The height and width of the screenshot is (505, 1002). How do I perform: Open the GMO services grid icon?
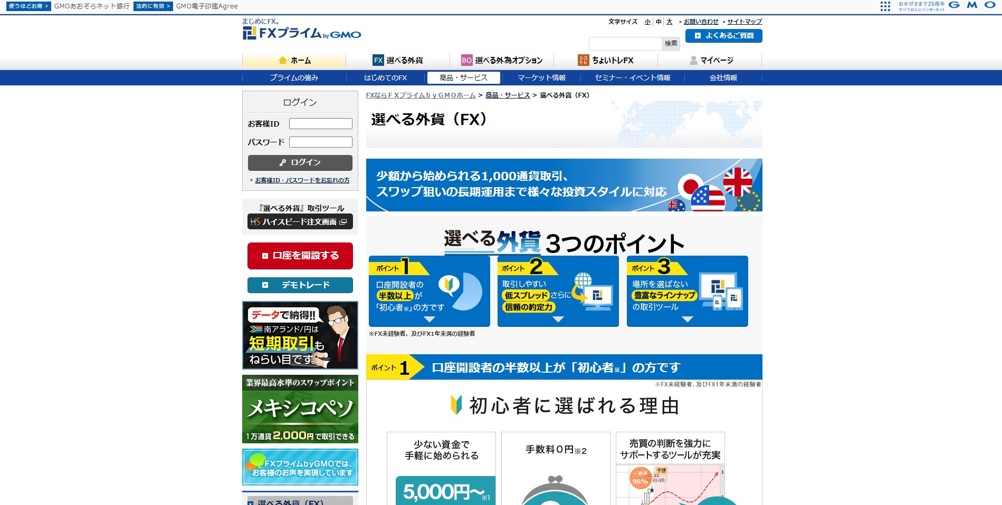[885, 6]
